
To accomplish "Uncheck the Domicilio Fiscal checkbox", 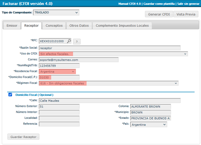I will click(10, 95).
